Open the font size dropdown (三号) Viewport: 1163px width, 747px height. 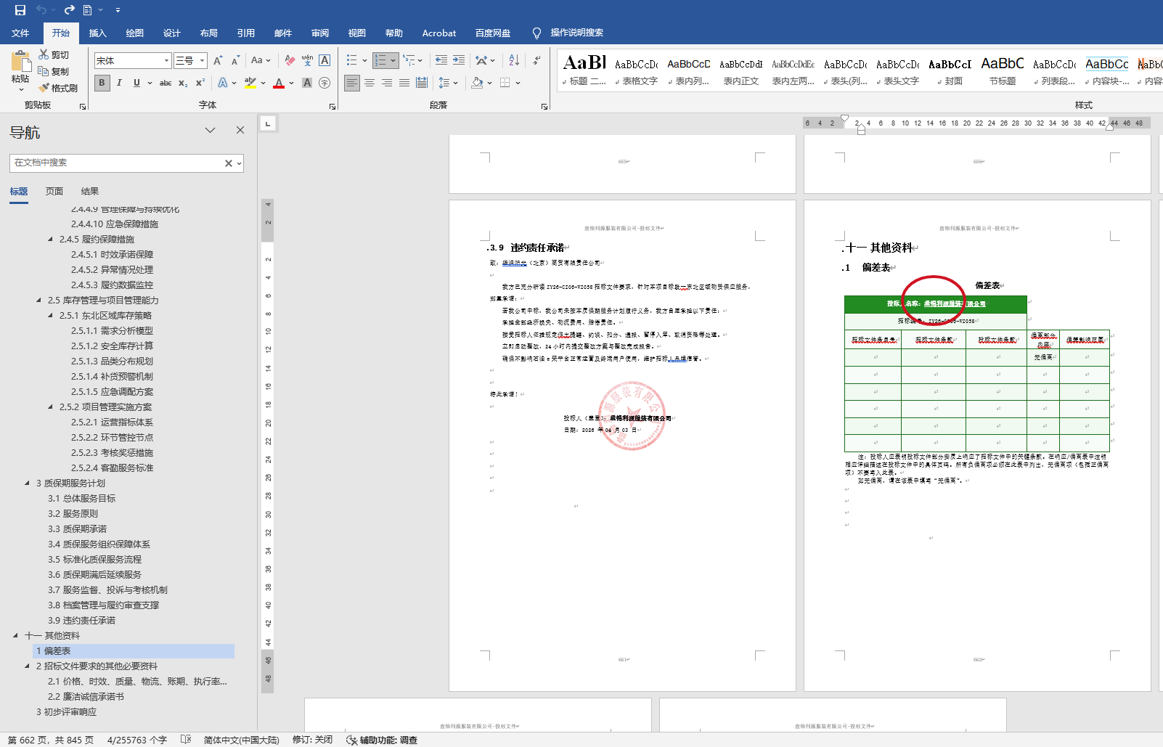coord(203,61)
